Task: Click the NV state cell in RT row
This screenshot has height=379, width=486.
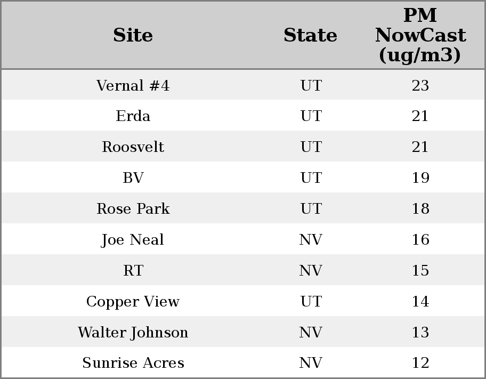Action: pyautogui.click(x=311, y=271)
